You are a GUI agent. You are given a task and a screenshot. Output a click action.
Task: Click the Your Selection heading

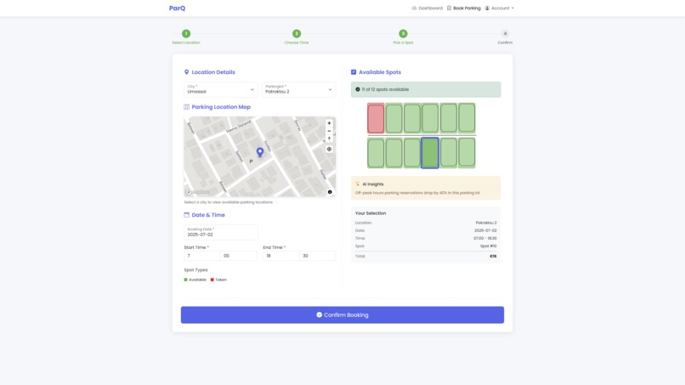tap(371, 213)
